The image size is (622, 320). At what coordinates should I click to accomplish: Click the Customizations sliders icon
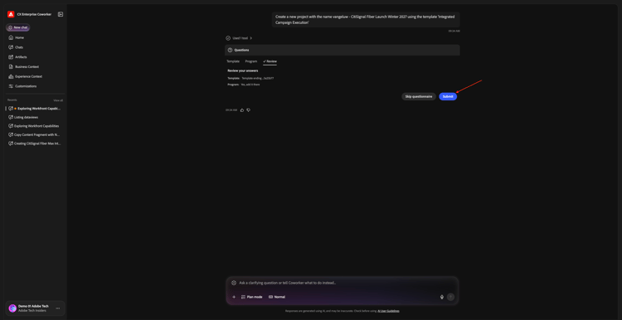click(11, 86)
